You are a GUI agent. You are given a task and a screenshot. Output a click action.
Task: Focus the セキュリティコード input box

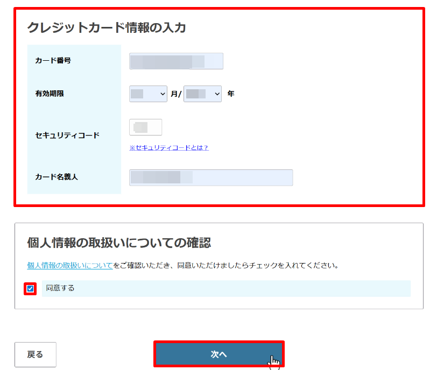pyautogui.click(x=145, y=127)
